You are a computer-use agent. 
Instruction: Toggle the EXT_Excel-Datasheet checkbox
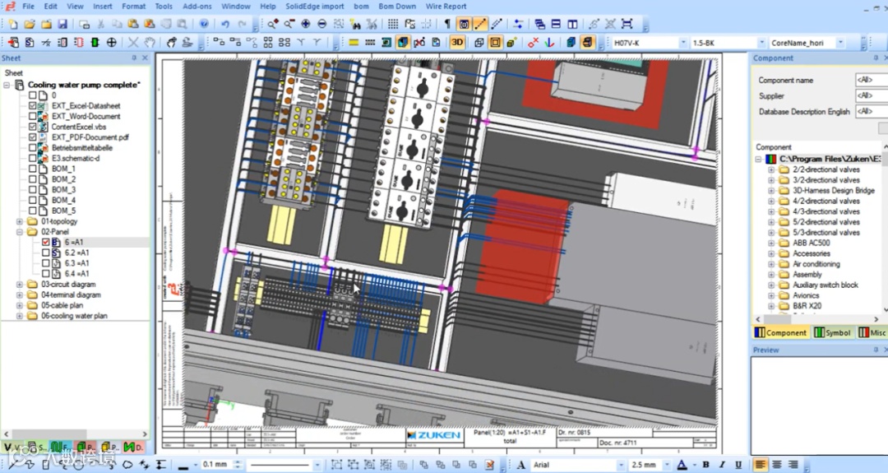pos(33,106)
